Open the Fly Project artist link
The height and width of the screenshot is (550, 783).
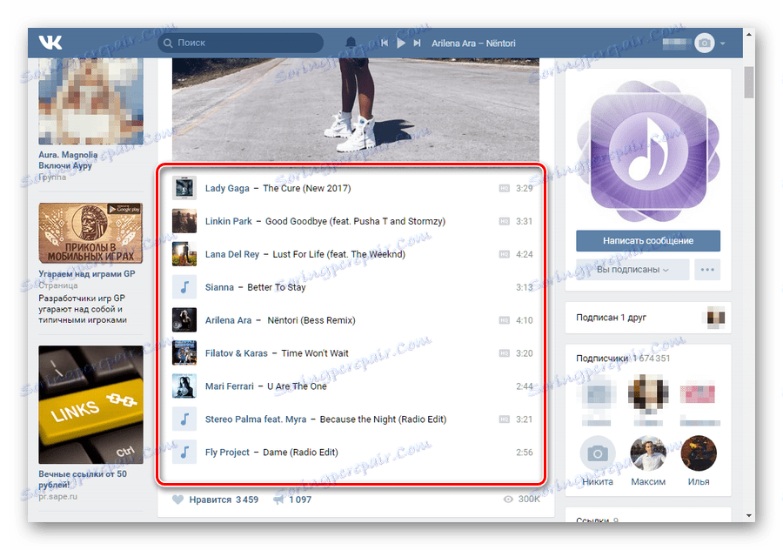[227, 452]
